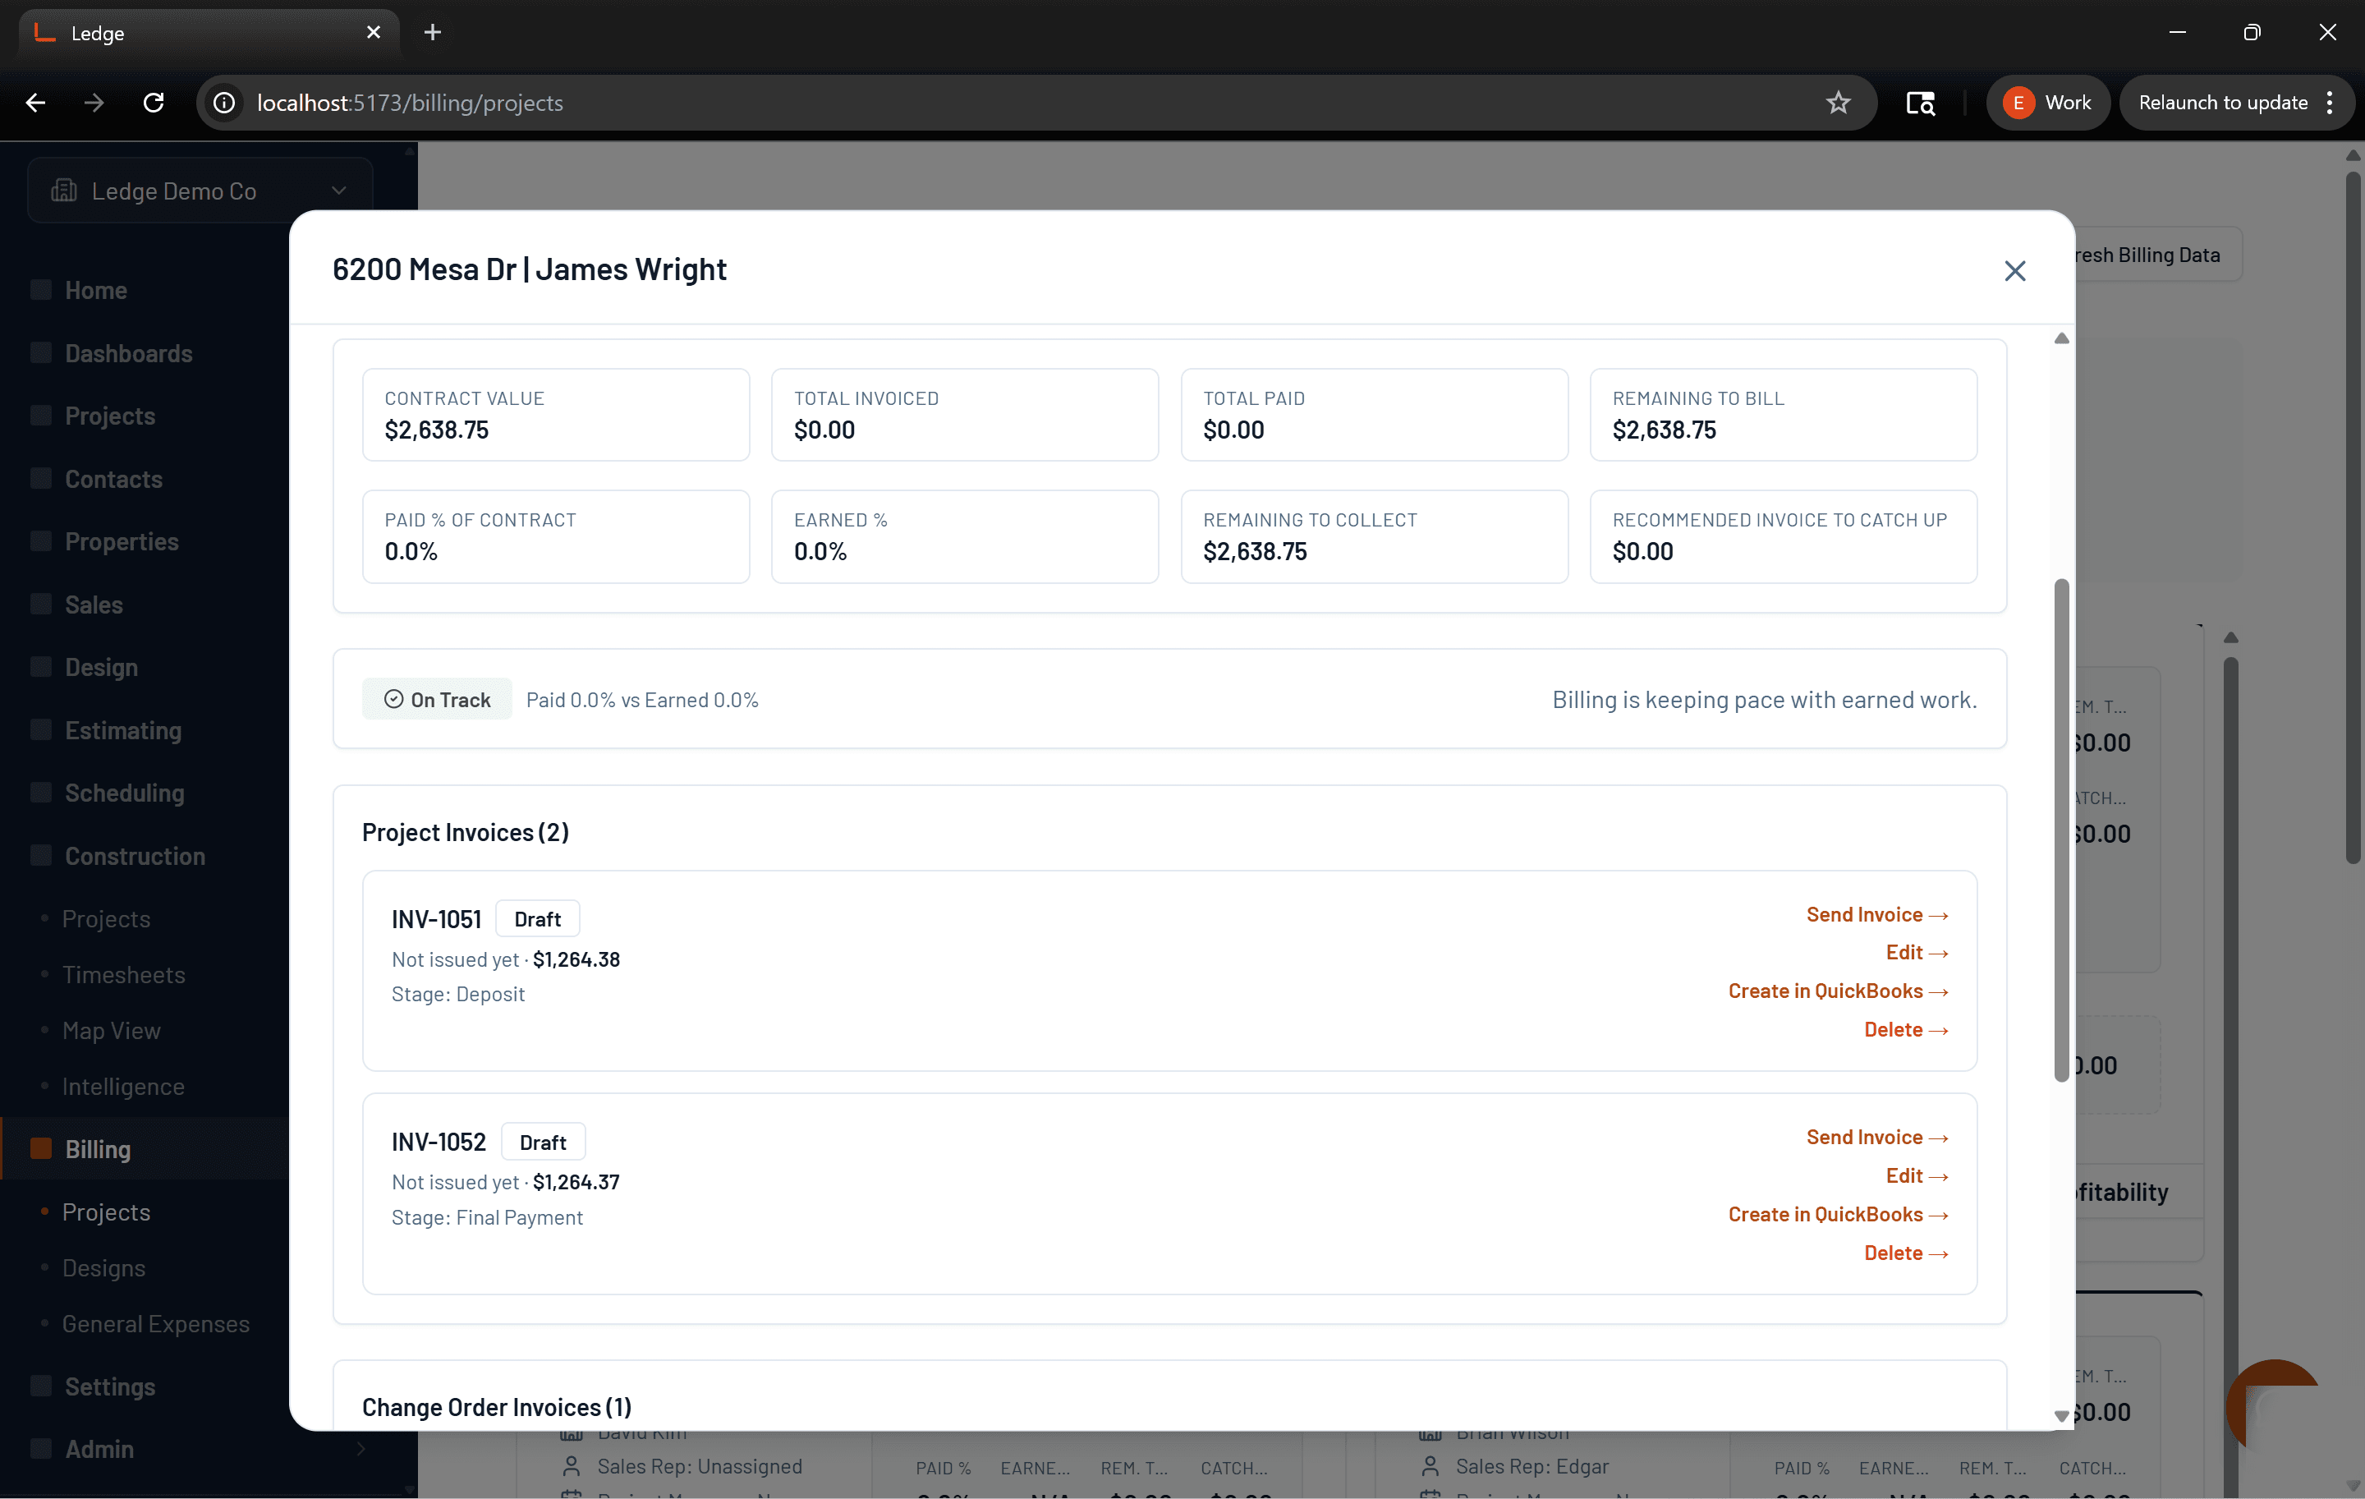2365x1499 pixels.
Task: Open Design in the sidebar
Action: tap(101, 667)
